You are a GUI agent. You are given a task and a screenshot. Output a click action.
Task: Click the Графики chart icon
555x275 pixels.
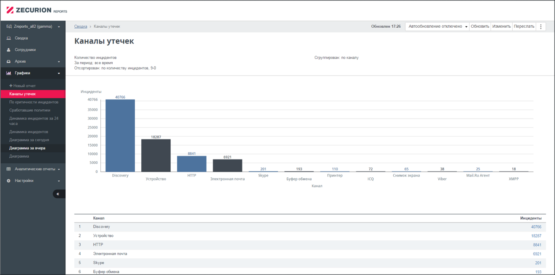[x=9, y=73]
